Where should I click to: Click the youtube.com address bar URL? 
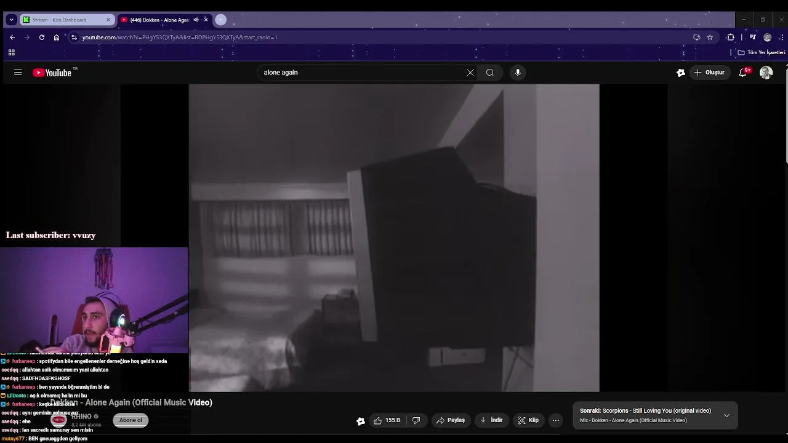[x=180, y=38]
